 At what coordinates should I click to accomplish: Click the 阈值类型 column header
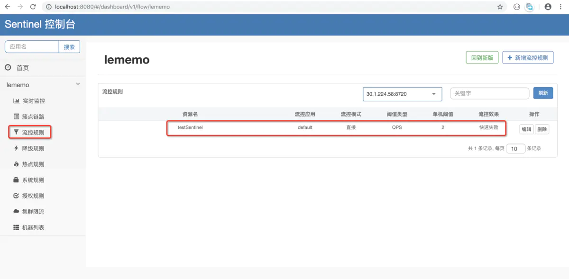tap(397, 114)
